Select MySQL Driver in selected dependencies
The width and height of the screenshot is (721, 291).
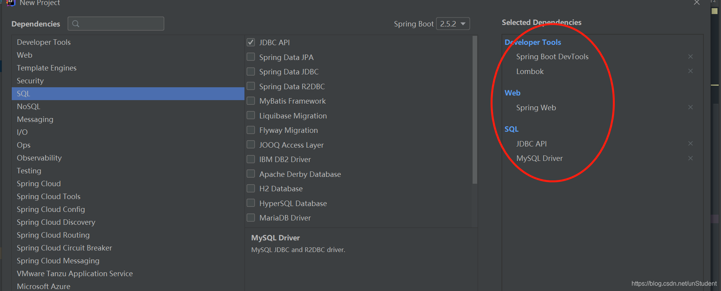point(539,158)
